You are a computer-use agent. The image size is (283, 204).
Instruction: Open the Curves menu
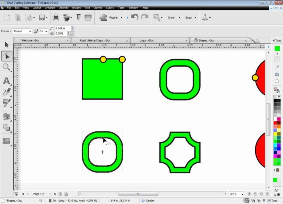click(x=98, y=8)
